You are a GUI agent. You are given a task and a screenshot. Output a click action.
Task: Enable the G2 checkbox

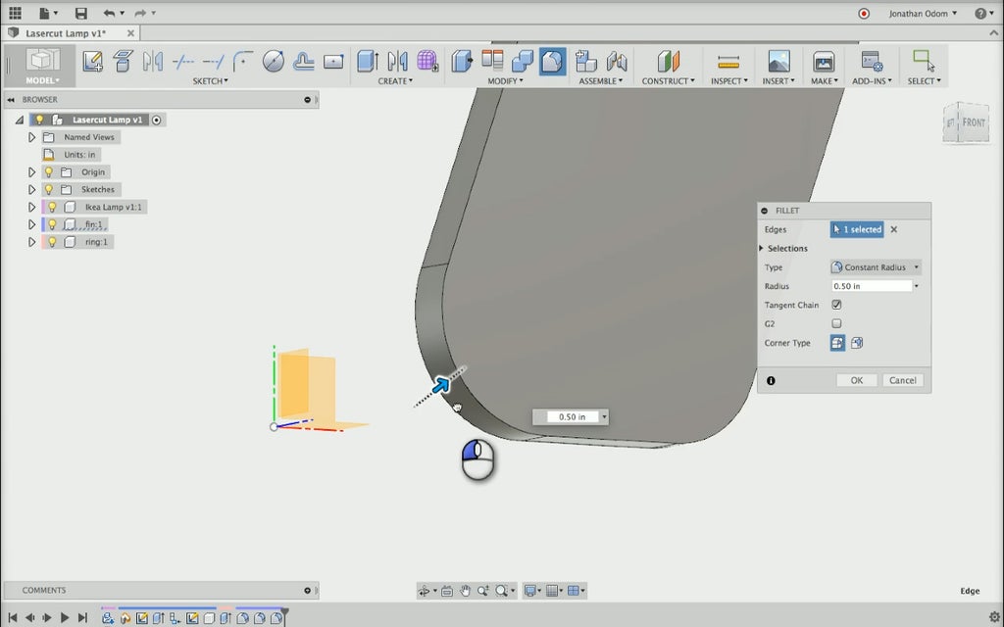coord(836,323)
